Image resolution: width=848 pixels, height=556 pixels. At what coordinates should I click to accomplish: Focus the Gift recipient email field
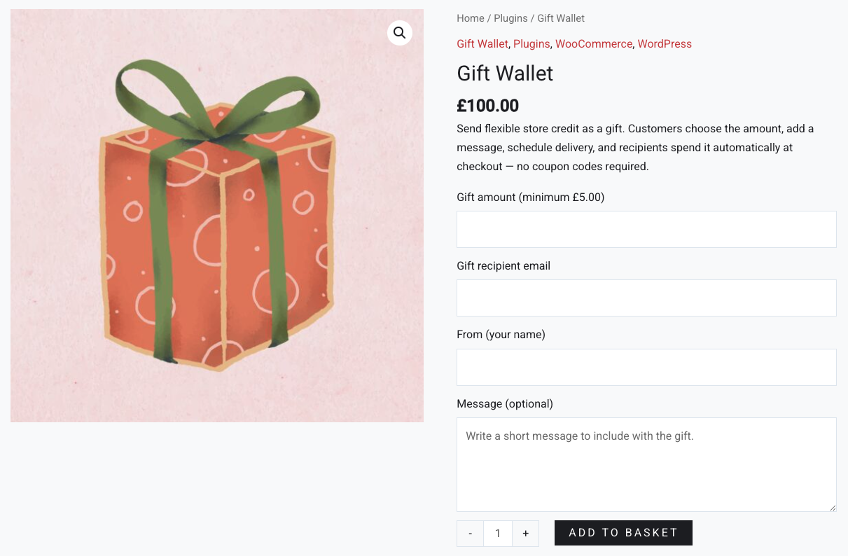[x=646, y=298]
